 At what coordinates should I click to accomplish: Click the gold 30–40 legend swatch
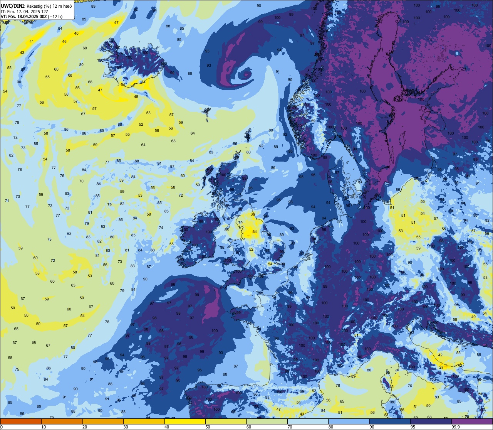144,421
